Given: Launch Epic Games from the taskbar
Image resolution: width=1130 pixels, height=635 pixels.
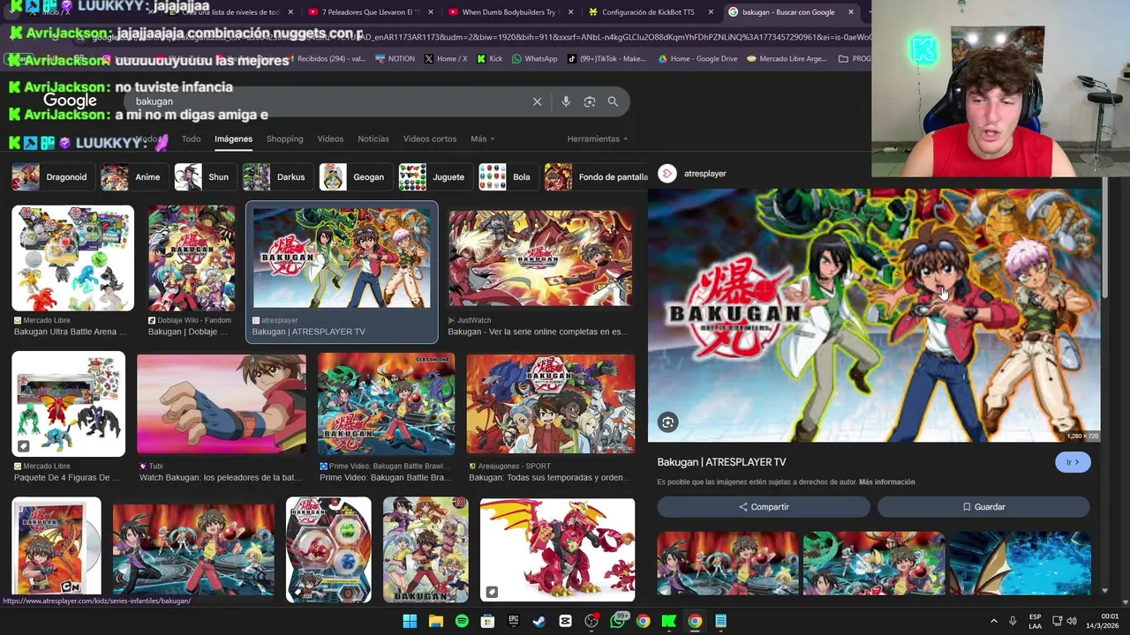Looking at the screenshot, I should click(x=514, y=621).
